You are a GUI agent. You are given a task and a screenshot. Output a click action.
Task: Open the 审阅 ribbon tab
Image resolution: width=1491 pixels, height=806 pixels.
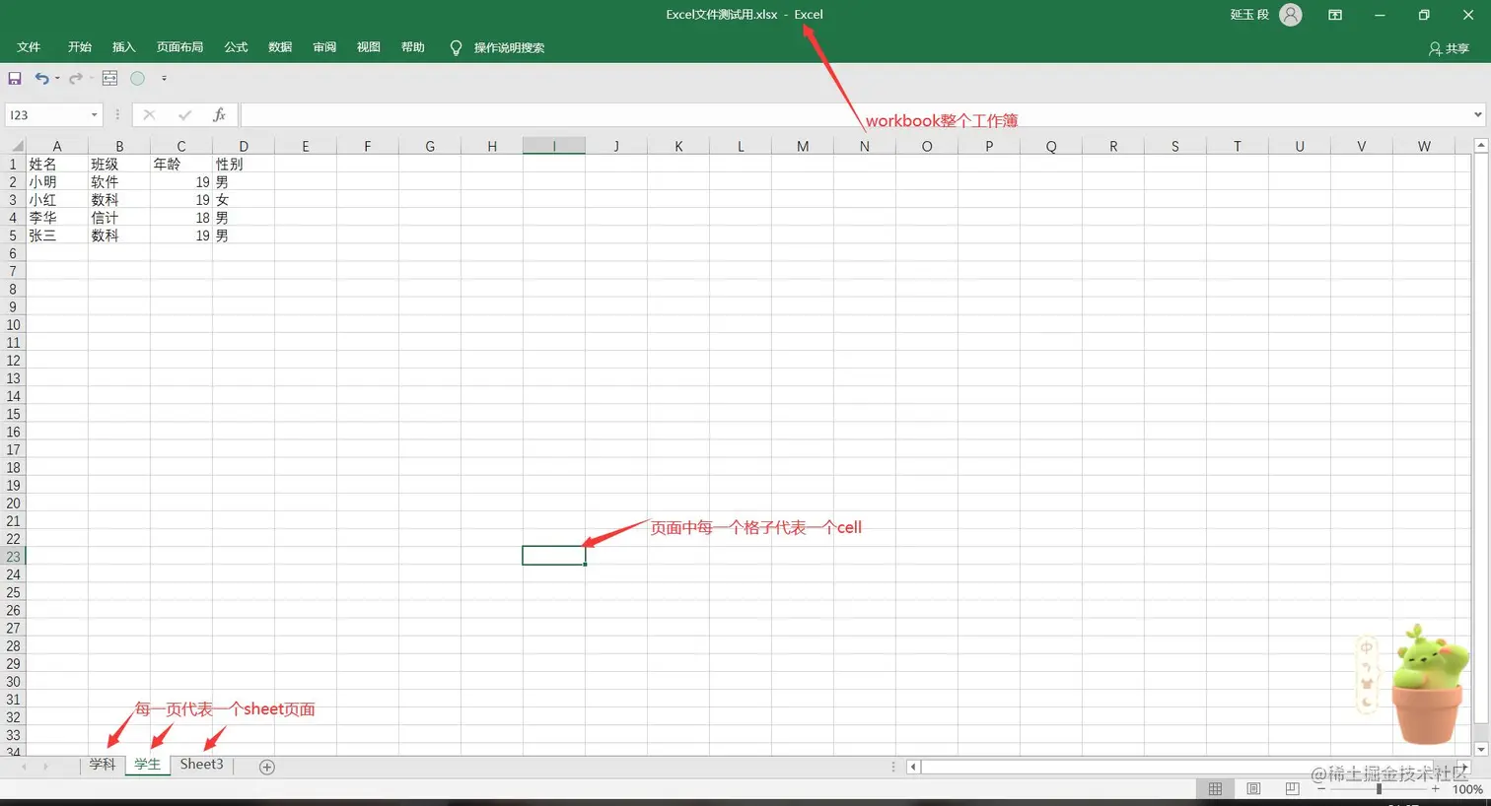pos(324,47)
